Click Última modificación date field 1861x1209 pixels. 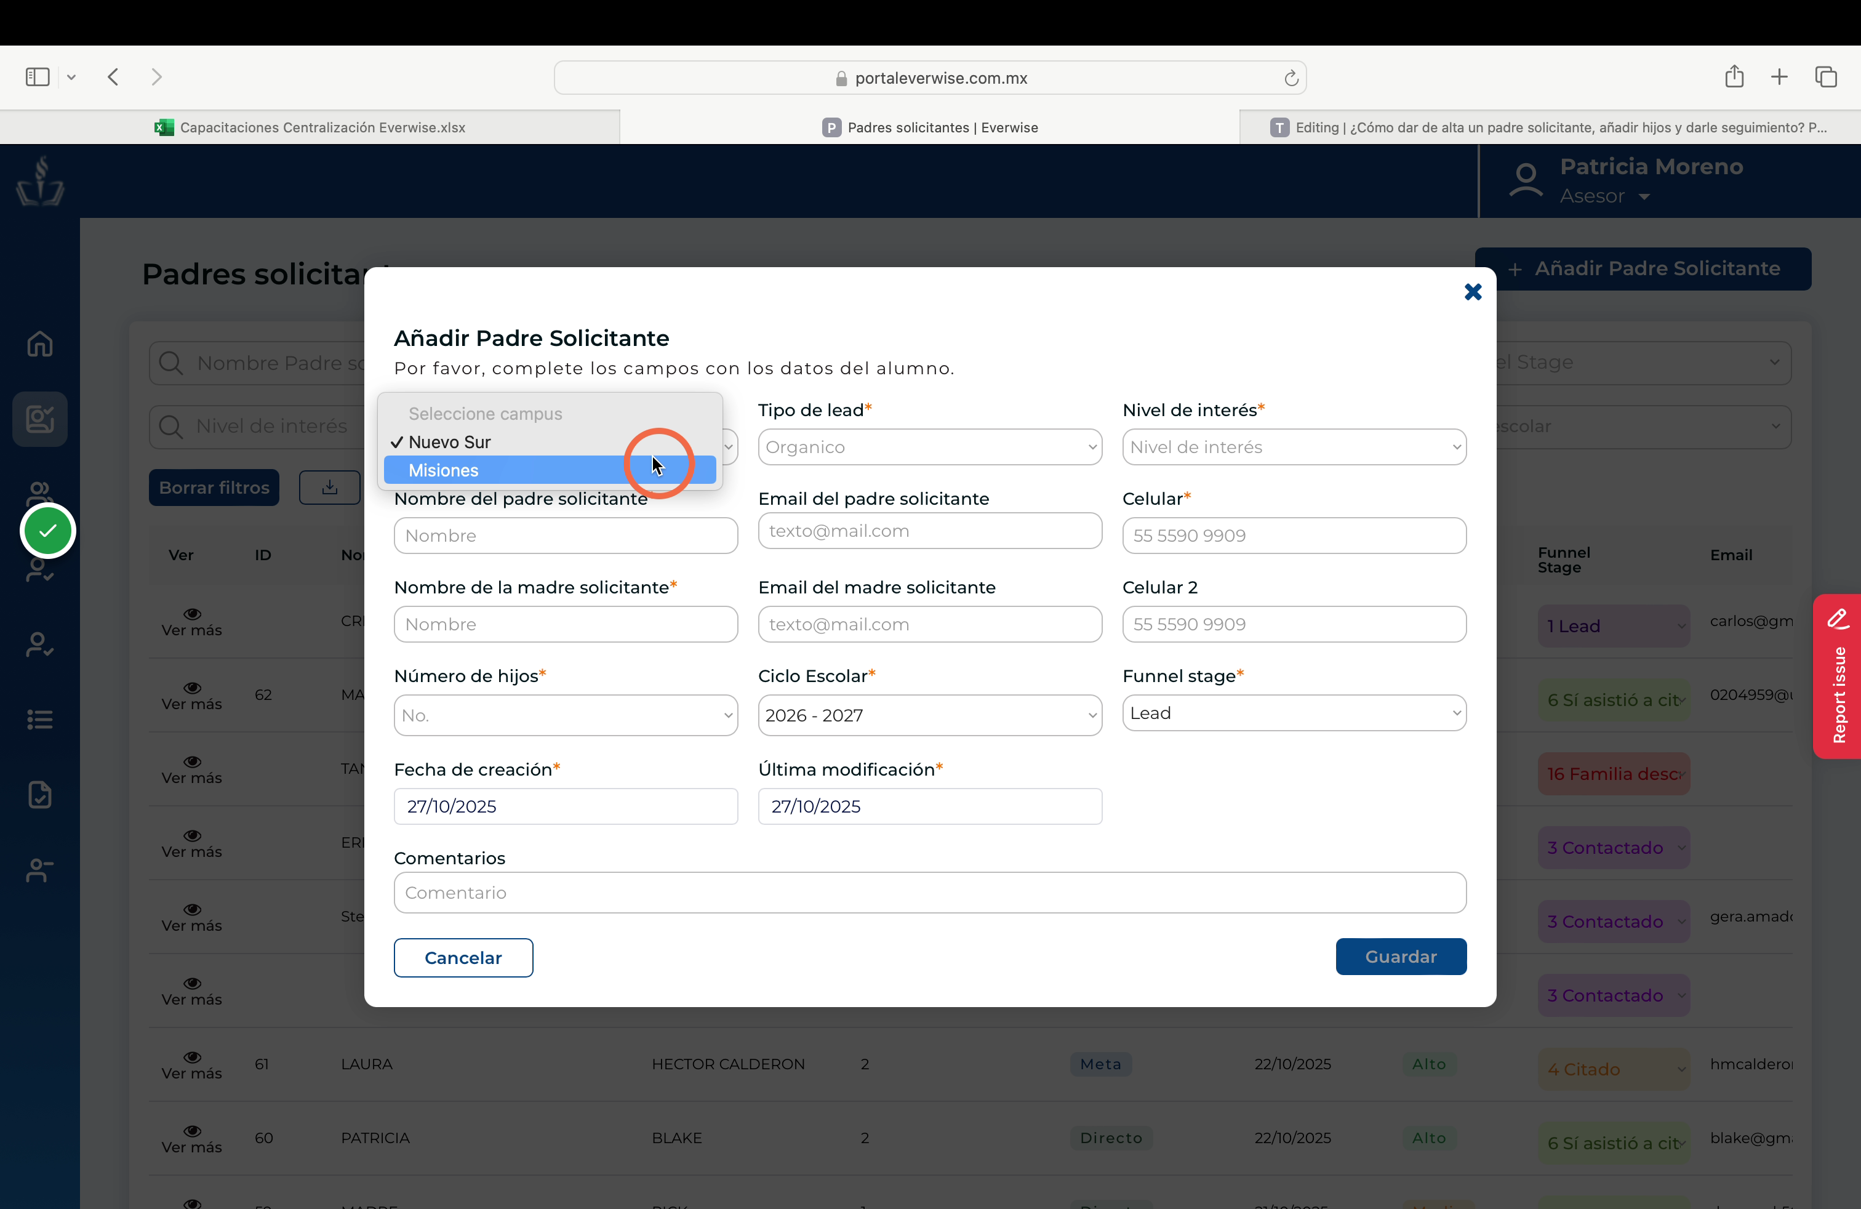(930, 805)
